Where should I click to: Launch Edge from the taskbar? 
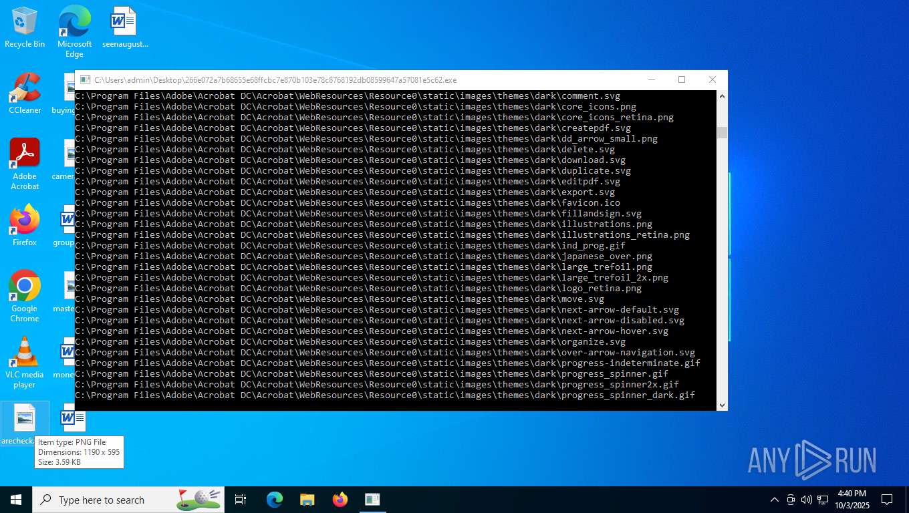(275, 500)
